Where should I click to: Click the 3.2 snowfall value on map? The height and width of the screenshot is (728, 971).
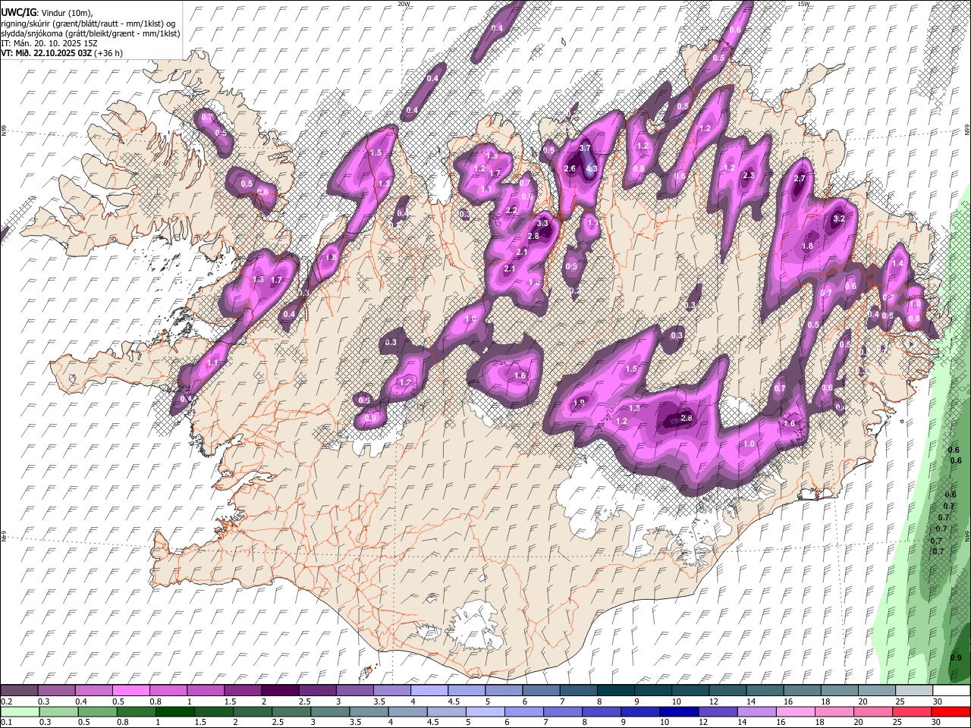pos(838,218)
